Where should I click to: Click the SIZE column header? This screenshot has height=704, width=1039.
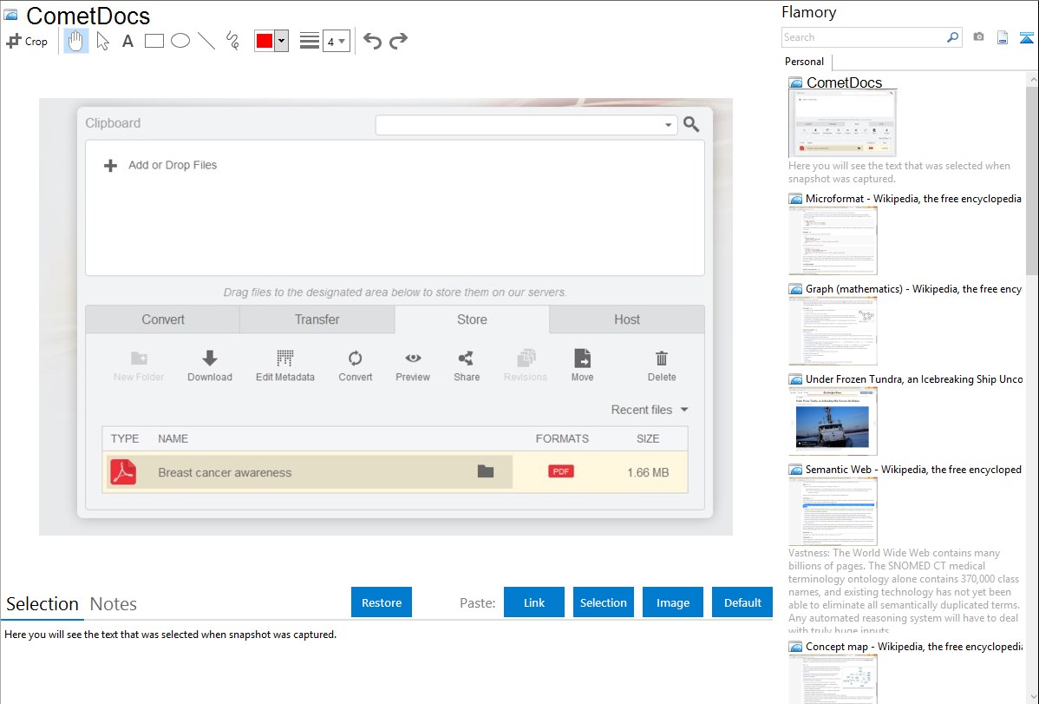(647, 438)
